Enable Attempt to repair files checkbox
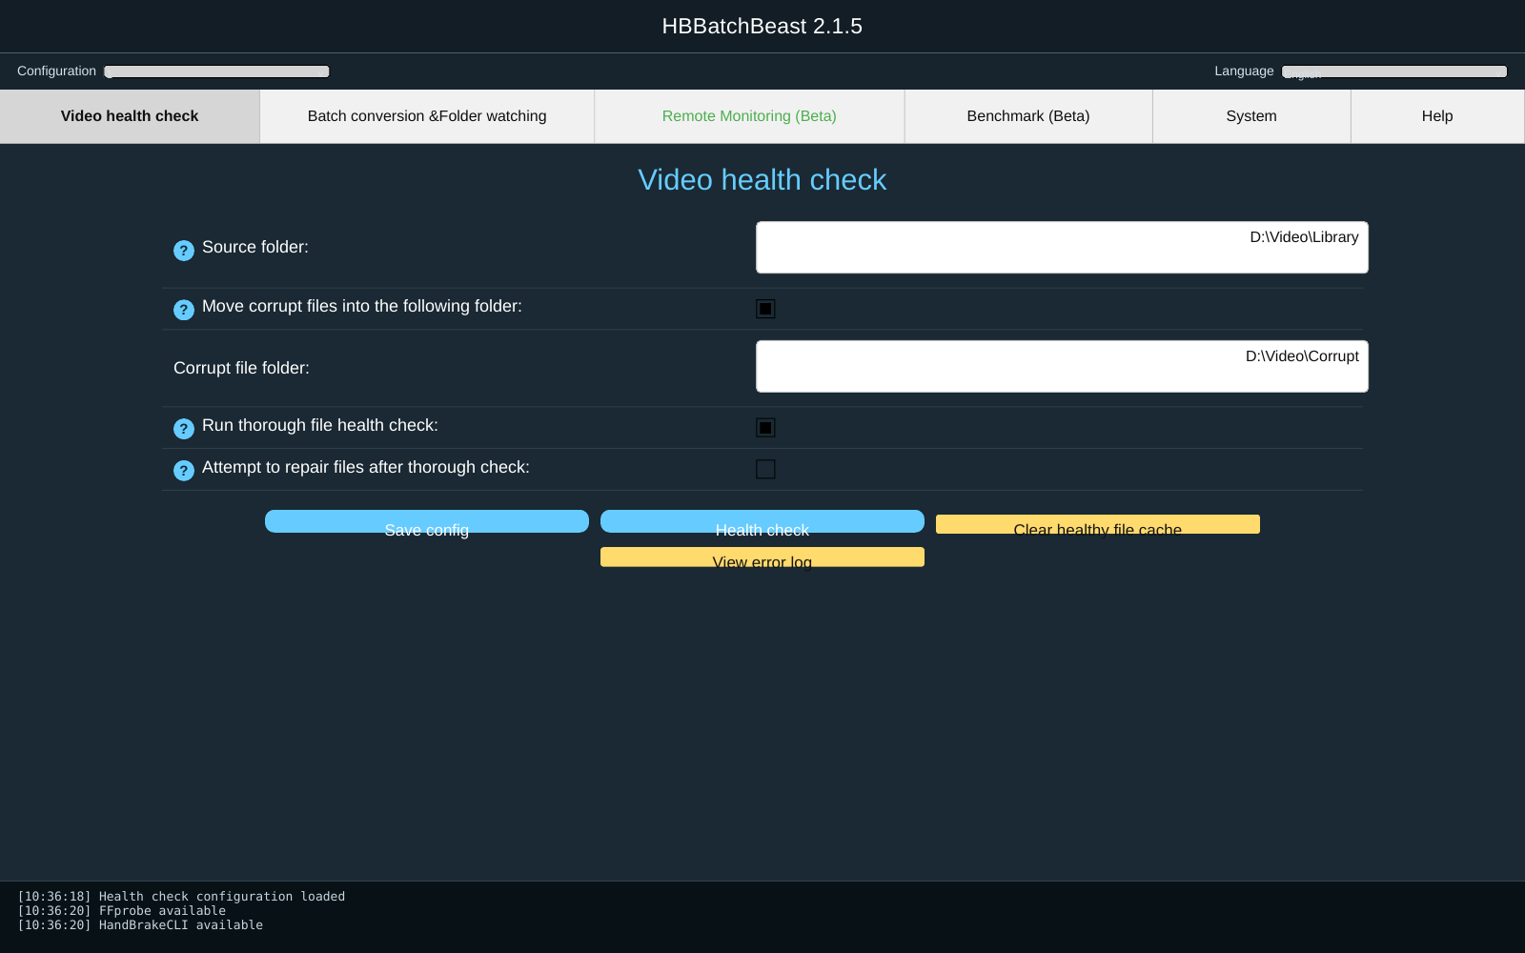Screen dimensions: 1525x953 pyautogui.click(x=765, y=470)
